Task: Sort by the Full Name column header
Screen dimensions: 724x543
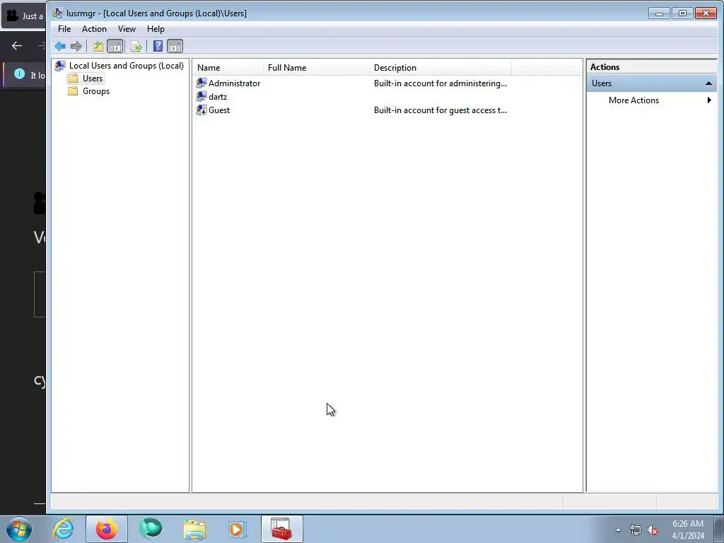Action: tap(317, 68)
